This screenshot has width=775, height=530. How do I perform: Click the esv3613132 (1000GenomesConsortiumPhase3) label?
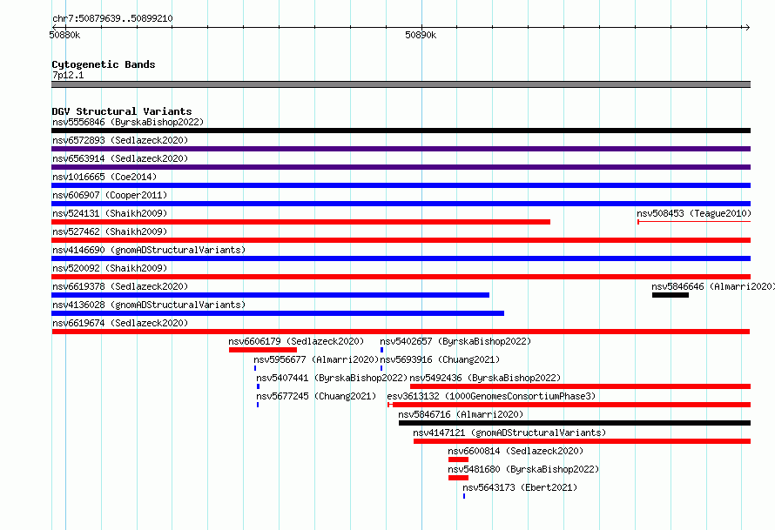coord(491,396)
